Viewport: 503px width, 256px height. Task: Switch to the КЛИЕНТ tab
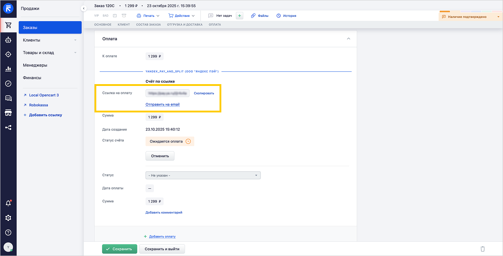pyautogui.click(x=124, y=25)
